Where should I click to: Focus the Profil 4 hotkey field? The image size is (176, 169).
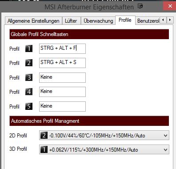[62, 92]
